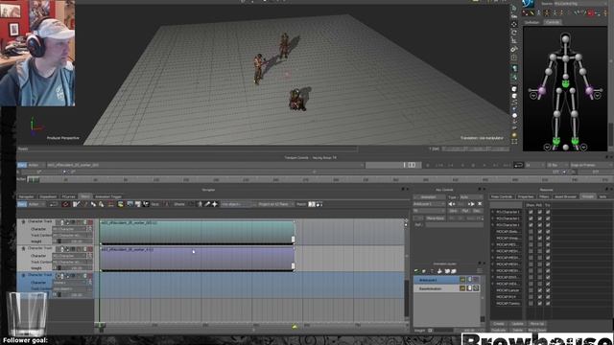This screenshot has height=345, width=614.
Task: Select the Translate tool in viewport toolbar
Action: click(x=514, y=24)
